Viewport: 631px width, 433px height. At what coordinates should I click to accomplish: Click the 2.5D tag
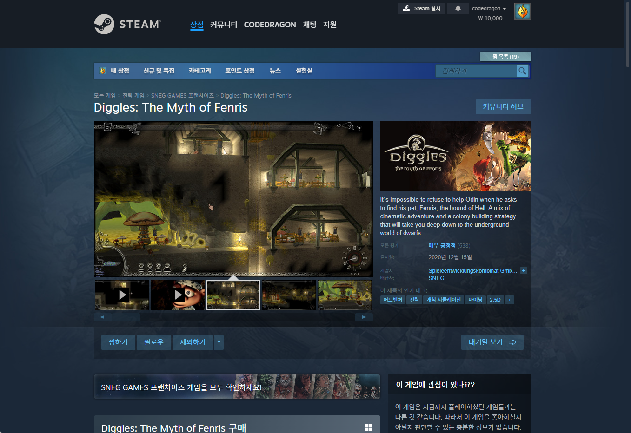click(x=495, y=300)
